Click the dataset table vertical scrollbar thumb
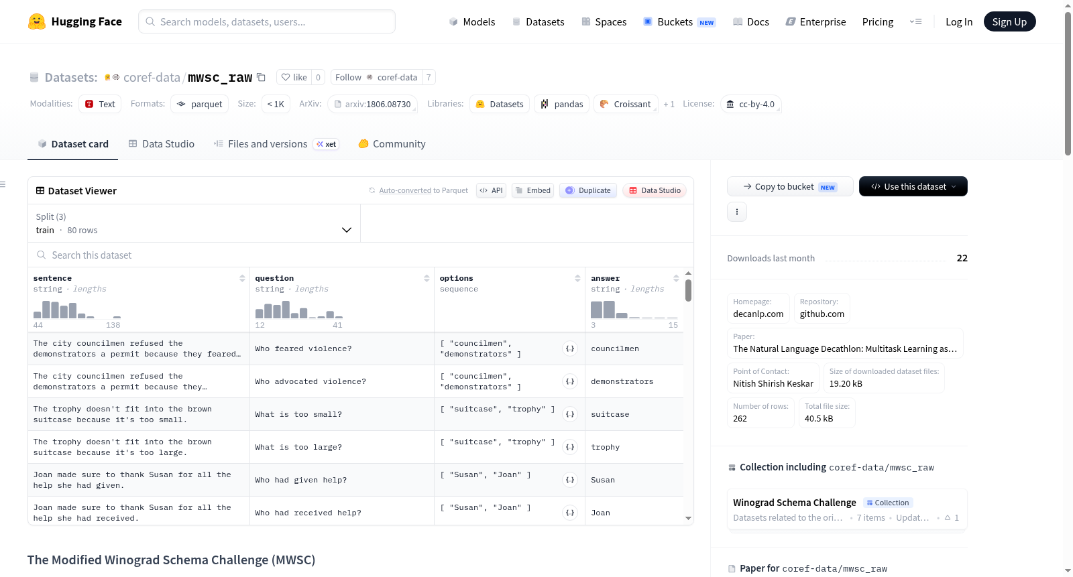 click(x=688, y=290)
